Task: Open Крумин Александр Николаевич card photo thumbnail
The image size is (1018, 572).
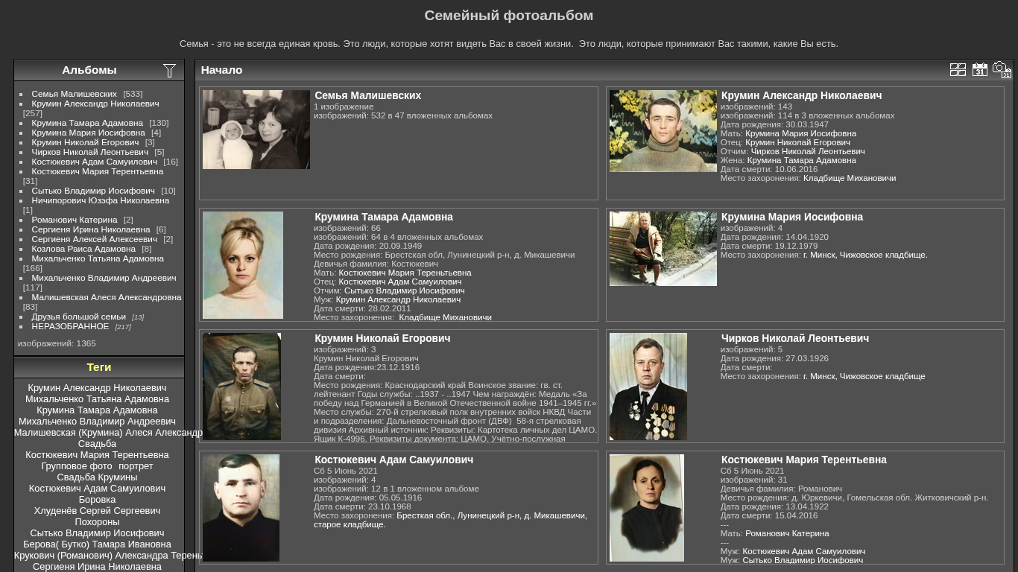Action: click(x=663, y=131)
